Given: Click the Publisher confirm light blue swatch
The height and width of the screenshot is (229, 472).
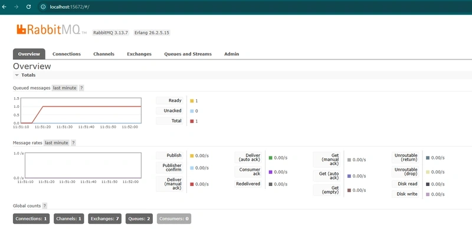Looking at the screenshot, I should point(192,168).
